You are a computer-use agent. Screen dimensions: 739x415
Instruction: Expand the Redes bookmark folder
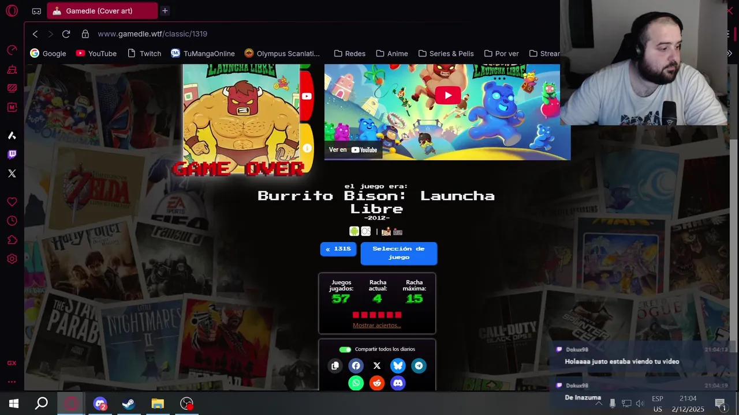349,54
